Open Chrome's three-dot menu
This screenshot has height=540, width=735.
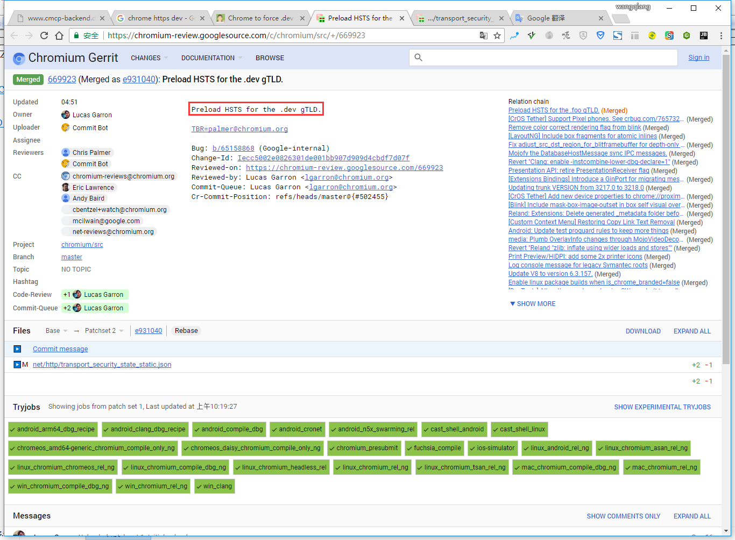[721, 35]
